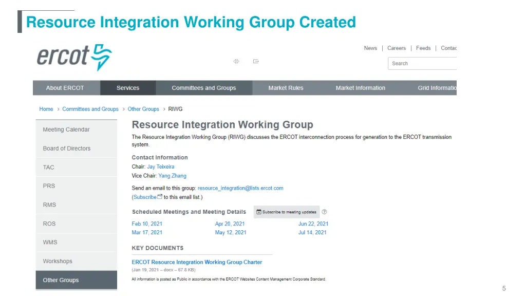Click the ERCOT logo

[74, 57]
